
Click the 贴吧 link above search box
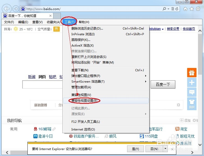(53, 77)
